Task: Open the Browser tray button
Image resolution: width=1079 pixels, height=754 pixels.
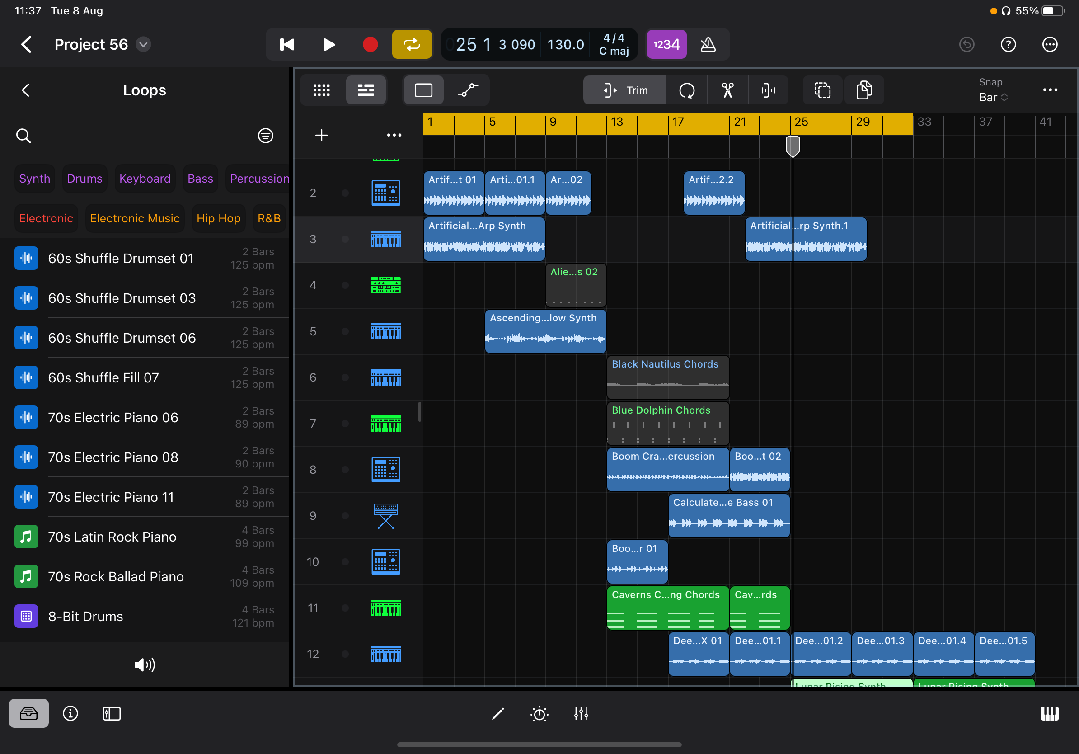Action: [28, 714]
